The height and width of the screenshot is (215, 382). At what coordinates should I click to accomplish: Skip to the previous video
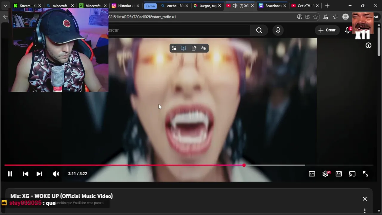26,174
